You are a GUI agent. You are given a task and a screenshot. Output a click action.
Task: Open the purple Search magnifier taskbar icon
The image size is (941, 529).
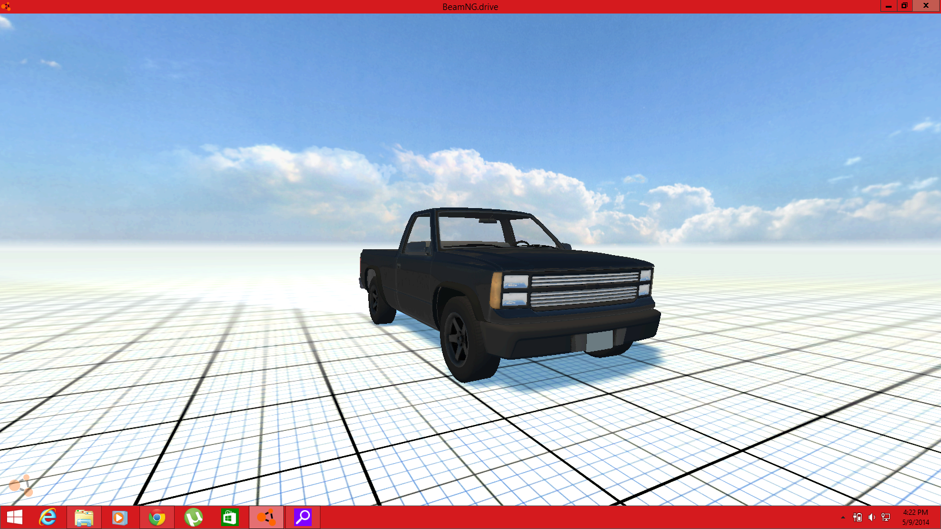pos(303,517)
